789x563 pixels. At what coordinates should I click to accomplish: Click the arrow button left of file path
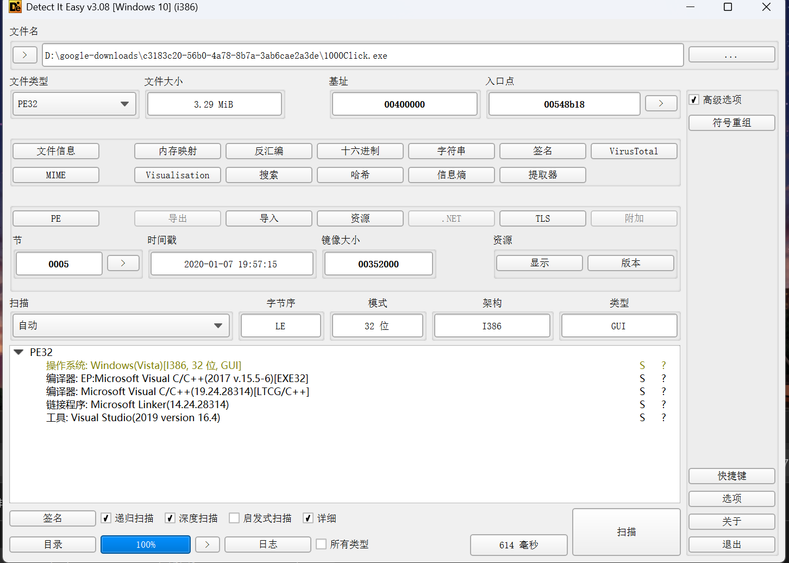[24, 55]
